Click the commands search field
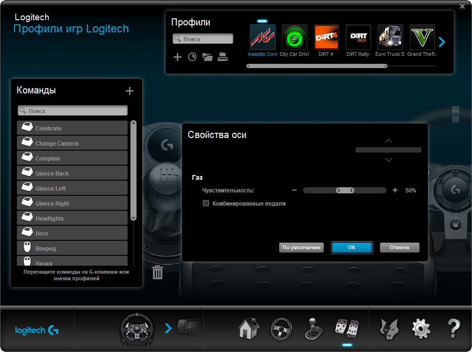The height and width of the screenshot is (352, 472). tap(73, 111)
